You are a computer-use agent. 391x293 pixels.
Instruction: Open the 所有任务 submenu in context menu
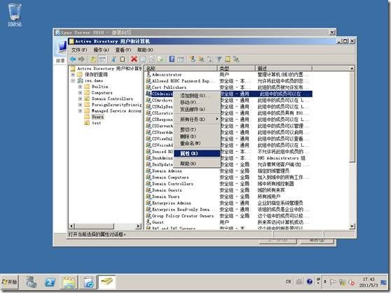(x=197, y=120)
